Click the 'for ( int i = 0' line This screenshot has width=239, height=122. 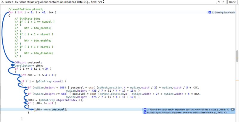[32, 12]
